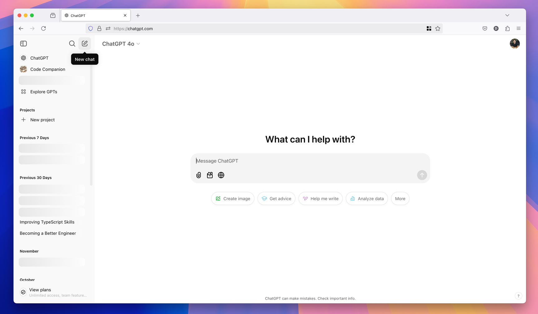Image resolution: width=538 pixels, height=314 pixels.
Task: Choose the Create image suggestion
Action: click(x=233, y=199)
